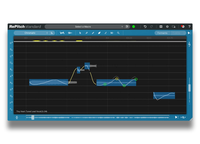Image resolution: width=200 pixels, height=144 pixels.
Task: Open the cents value dropdown
Action: tap(178, 33)
